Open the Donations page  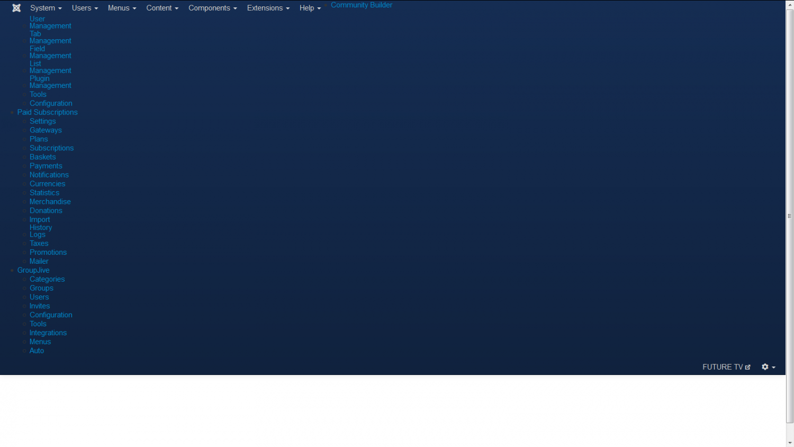point(46,211)
